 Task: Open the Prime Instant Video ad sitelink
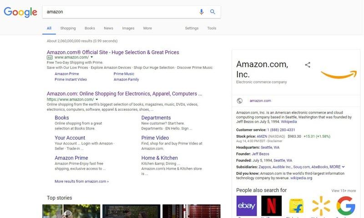click(71, 79)
